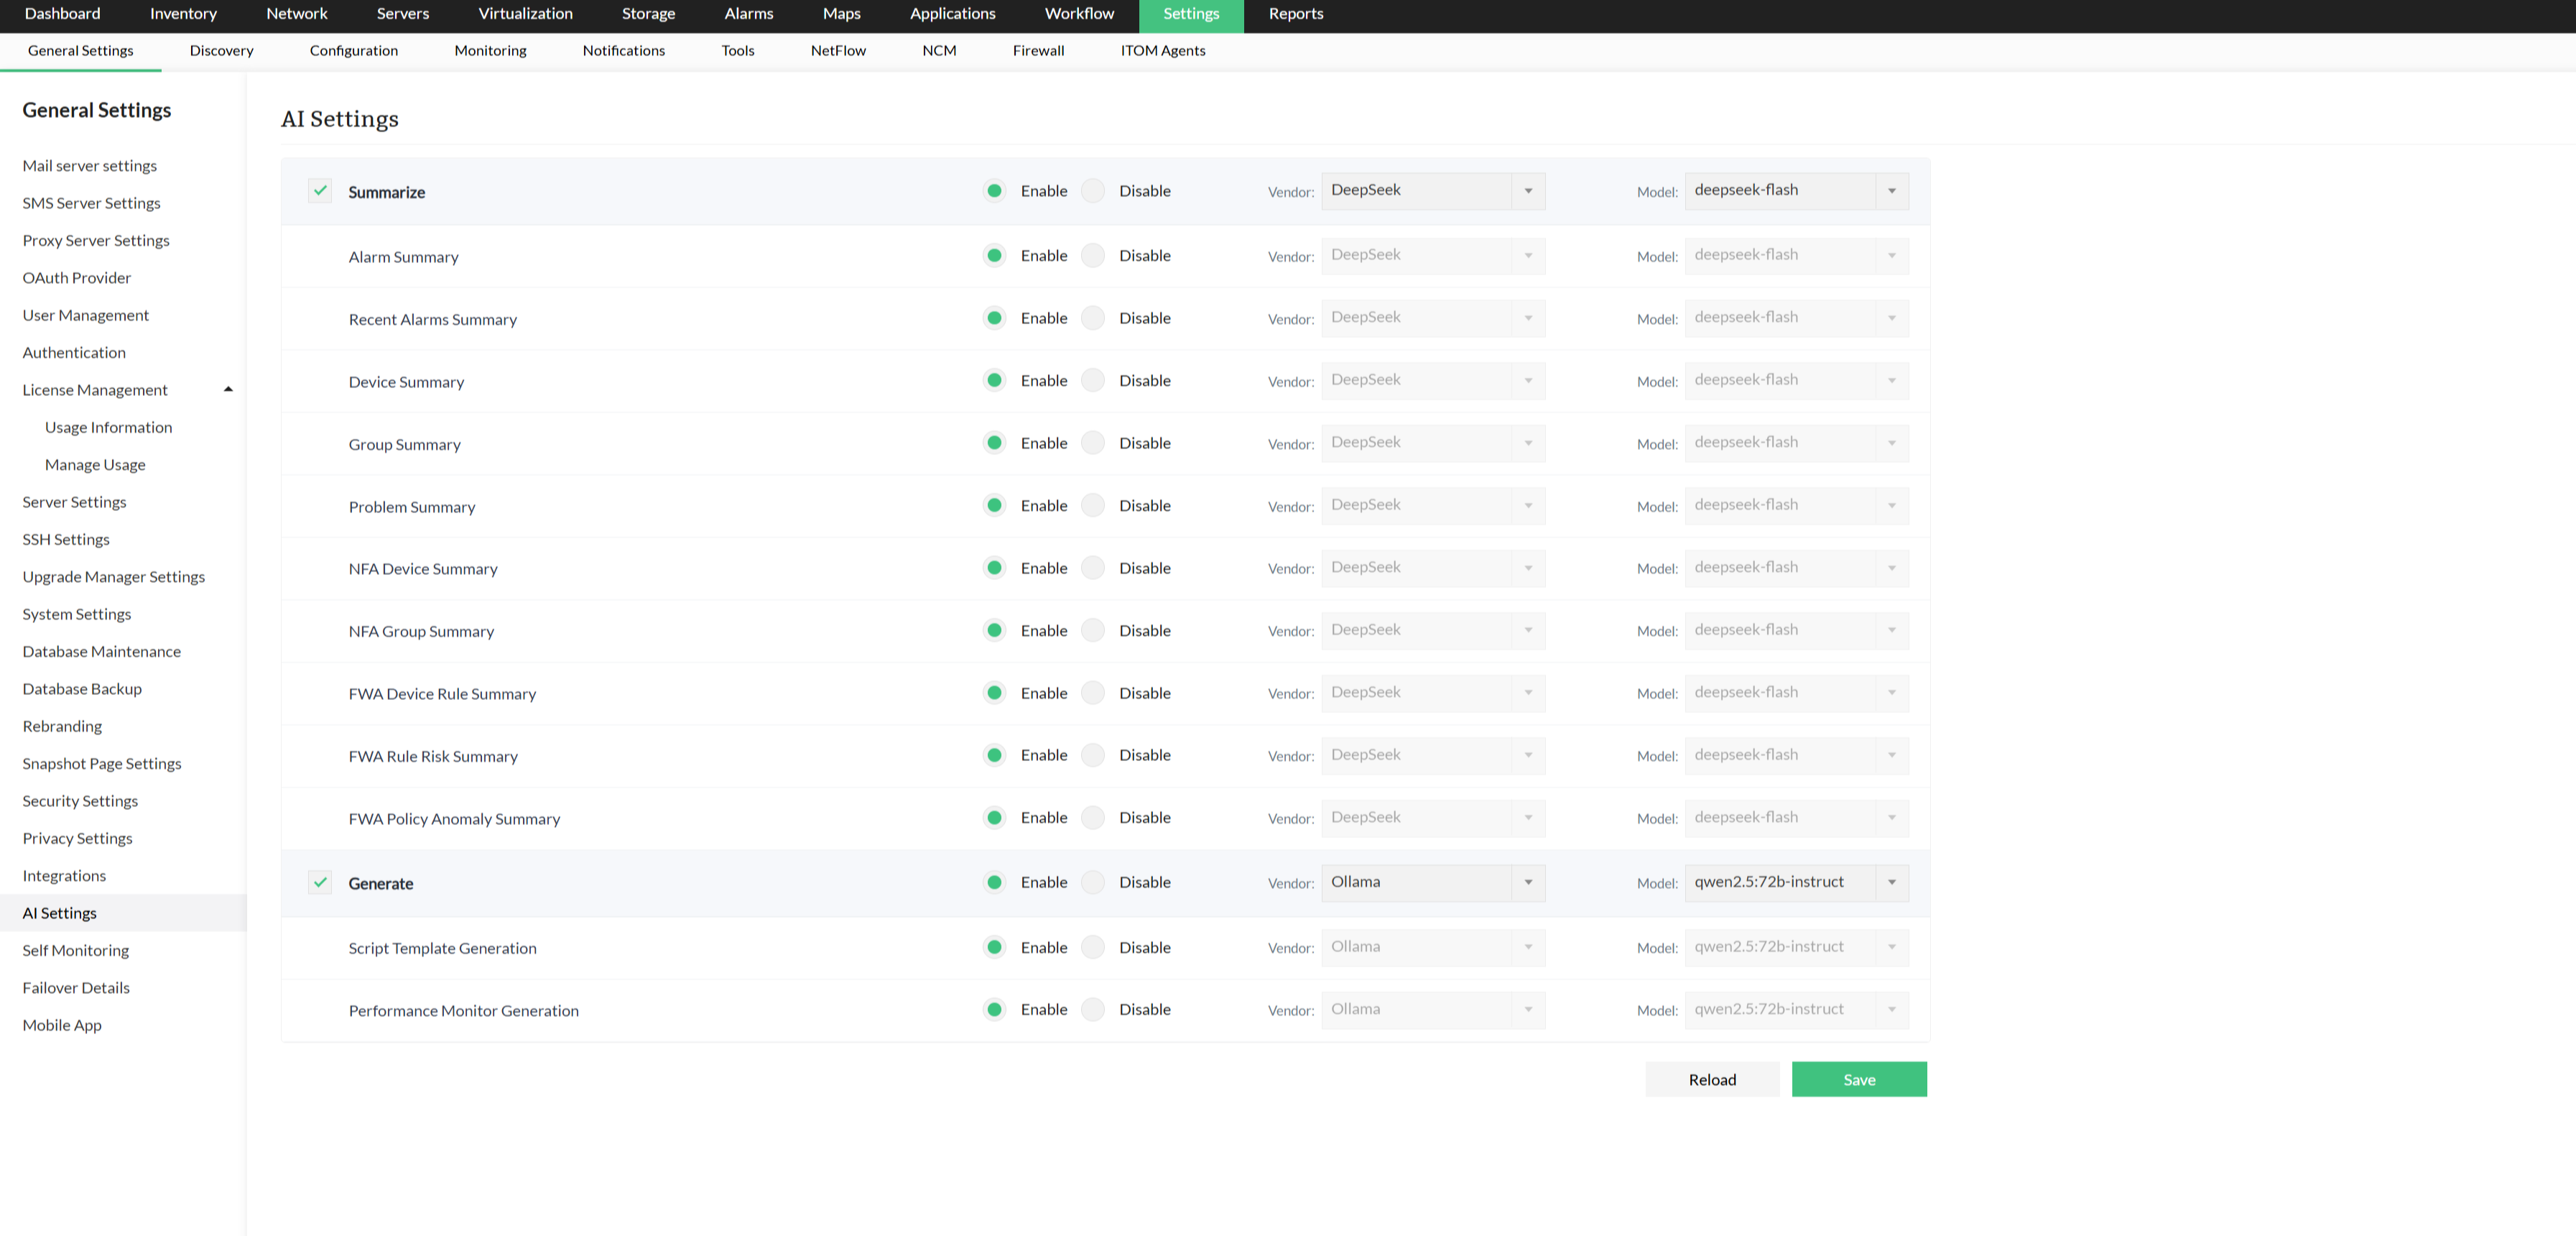The height and width of the screenshot is (1236, 2576).
Task: Select Disable for Summarize
Action: 1094,191
